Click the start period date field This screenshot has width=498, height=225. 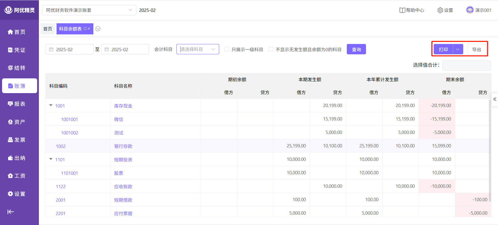point(69,49)
